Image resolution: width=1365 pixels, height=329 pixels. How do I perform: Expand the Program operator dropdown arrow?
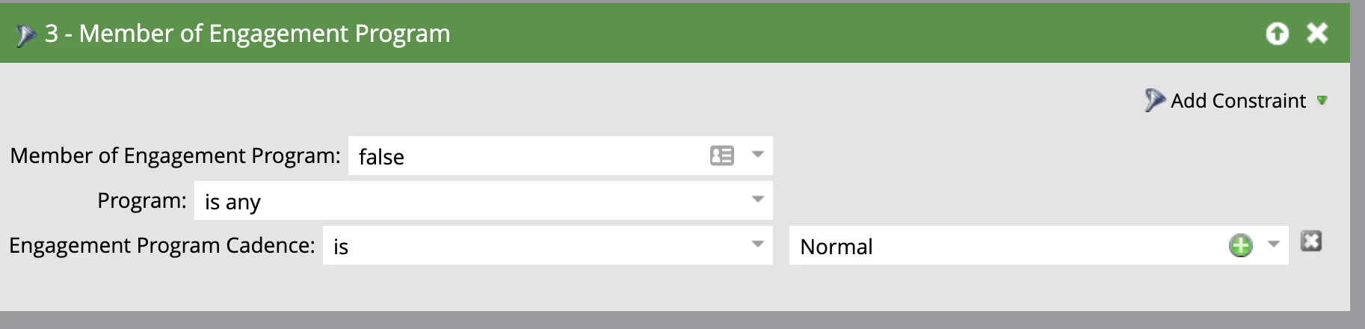(757, 200)
